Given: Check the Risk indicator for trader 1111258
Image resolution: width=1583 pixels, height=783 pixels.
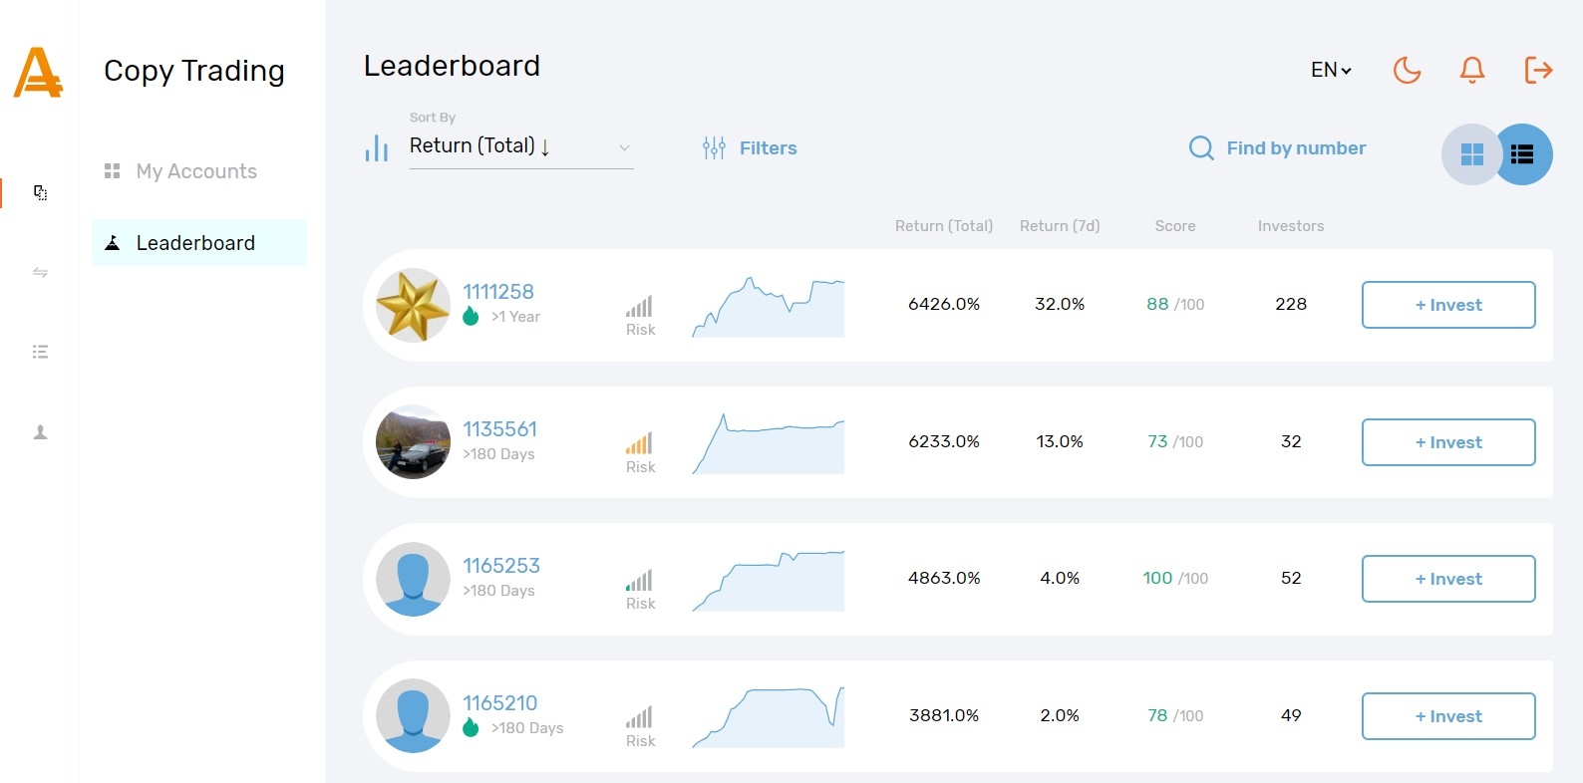Looking at the screenshot, I should 639,309.
